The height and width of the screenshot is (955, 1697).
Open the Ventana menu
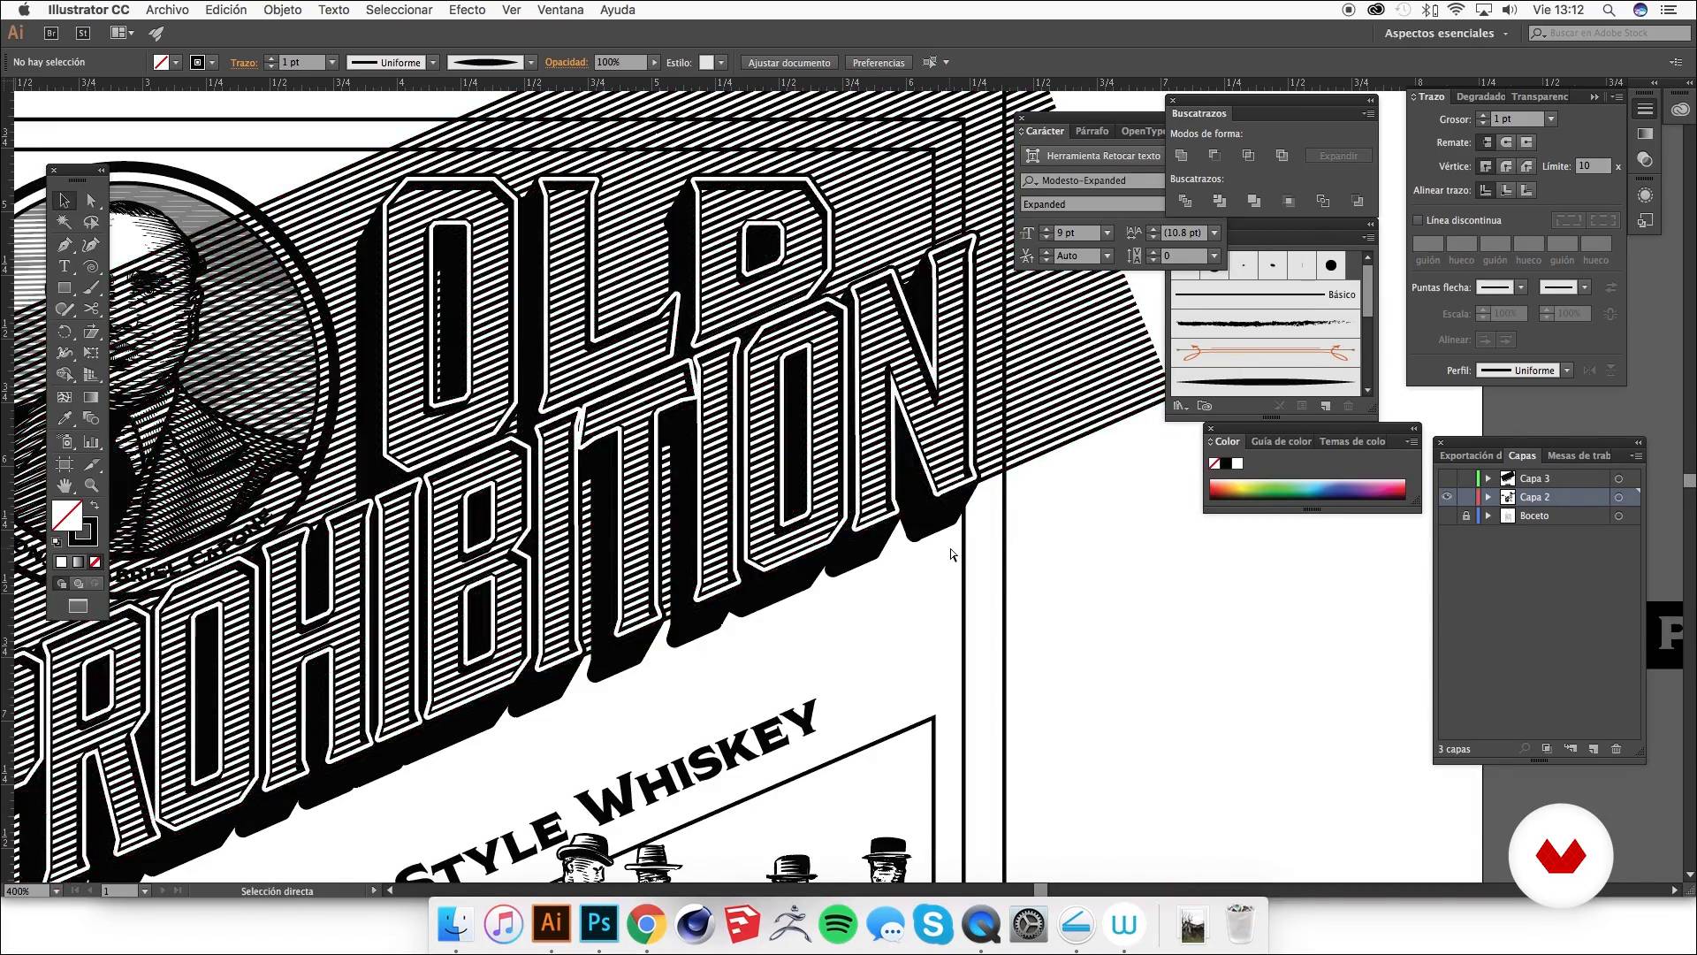coord(560,10)
